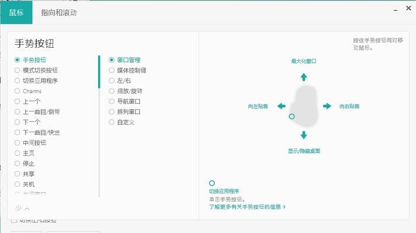The image size is (416, 233).
Task: Collapse the list with the 少 expander
Action: tap(22, 209)
